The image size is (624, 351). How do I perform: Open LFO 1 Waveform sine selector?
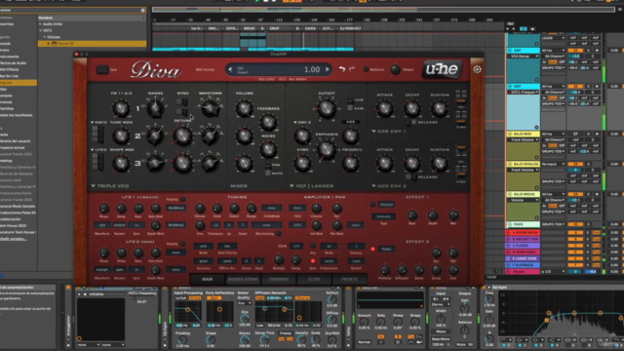pyautogui.click(x=101, y=225)
